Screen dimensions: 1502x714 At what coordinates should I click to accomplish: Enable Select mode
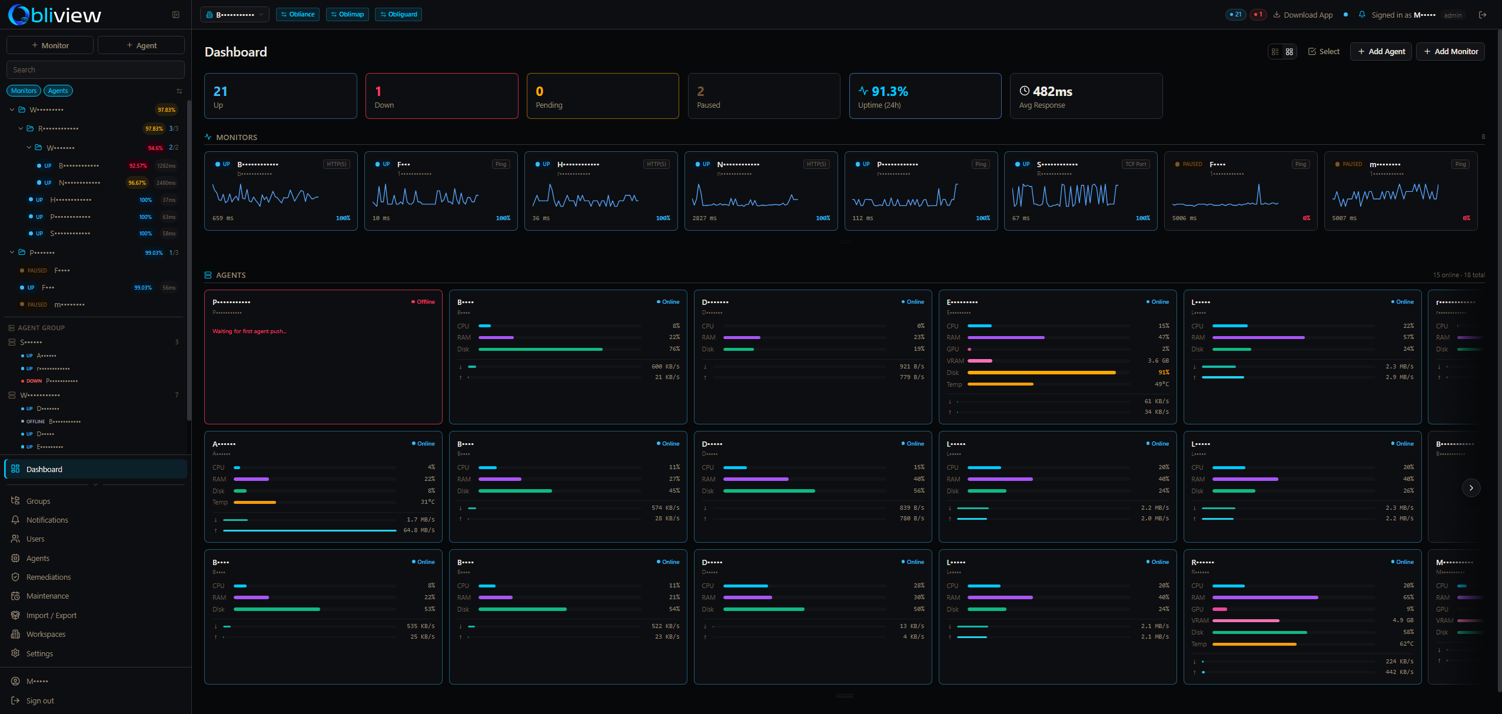1323,51
